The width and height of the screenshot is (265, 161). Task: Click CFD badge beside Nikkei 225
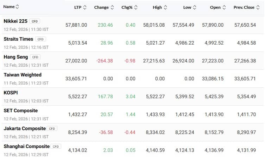click(x=34, y=21)
